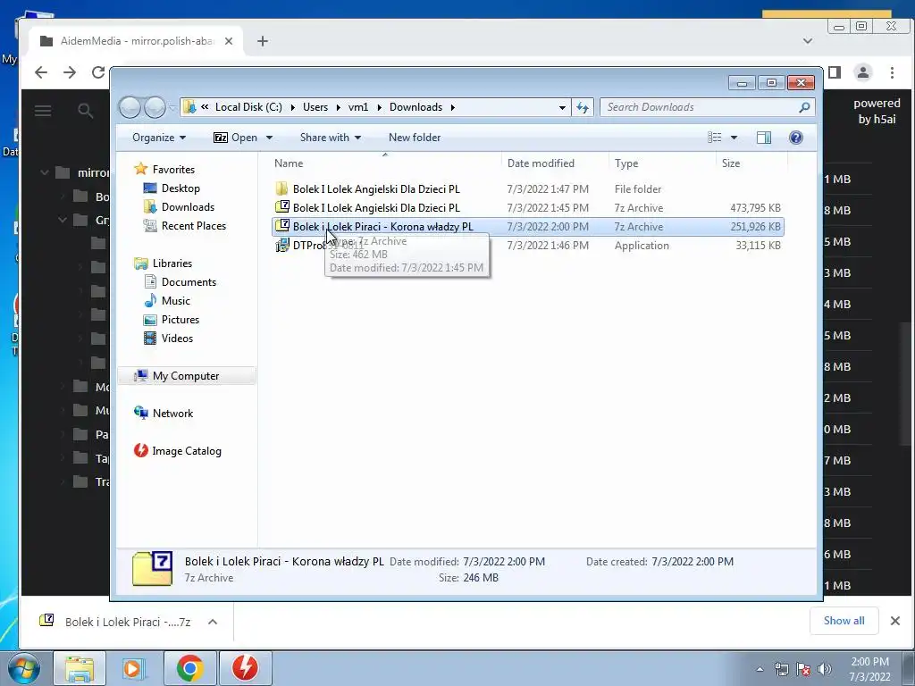Sort by the Size column header
Image resolution: width=915 pixels, height=686 pixels.
point(731,163)
